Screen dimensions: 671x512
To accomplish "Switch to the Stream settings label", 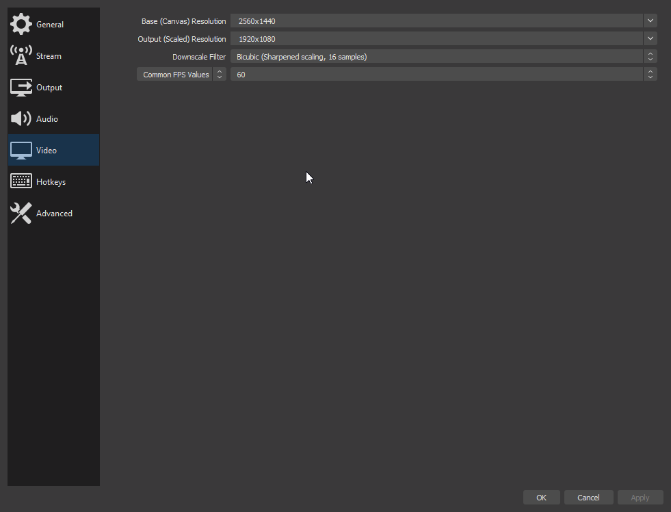I will [49, 56].
